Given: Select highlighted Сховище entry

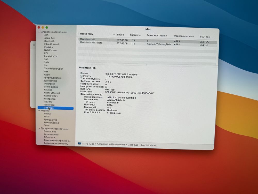Looking at the screenshot, I should pyautogui.click(x=56, y=108).
